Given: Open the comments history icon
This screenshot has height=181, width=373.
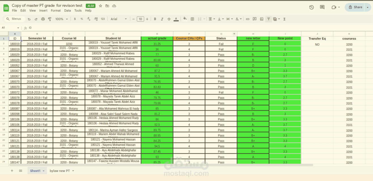Looking at the screenshot, I should (322, 7).
